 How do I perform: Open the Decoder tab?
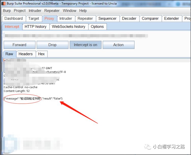coord(129,18)
